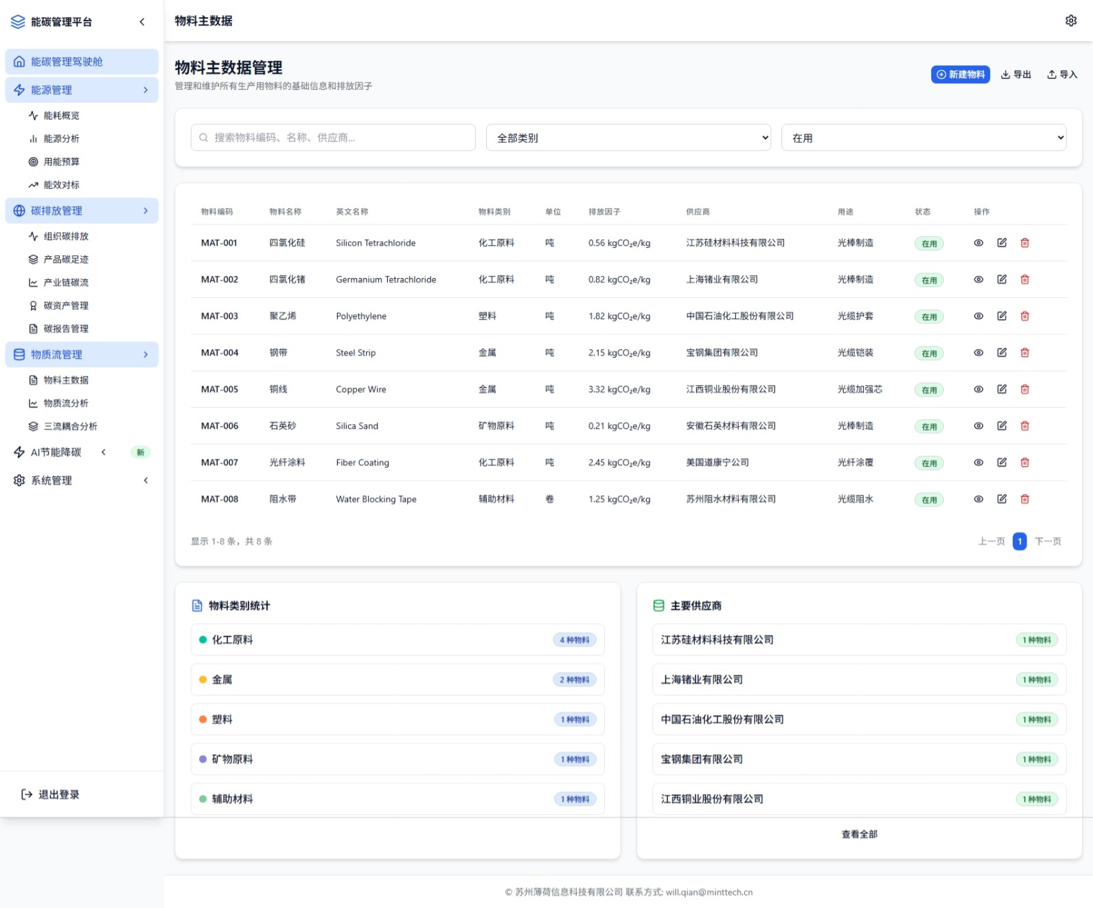
Task: View details of MAT-002 via eye icon
Action: tap(978, 279)
